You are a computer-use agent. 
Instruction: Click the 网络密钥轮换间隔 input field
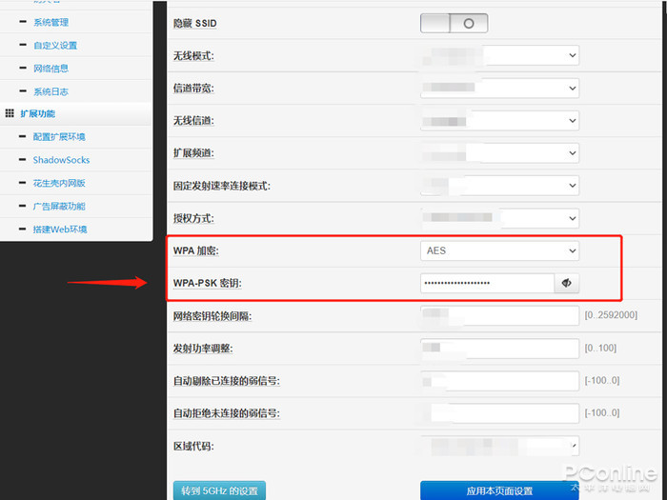(x=499, y=316)
